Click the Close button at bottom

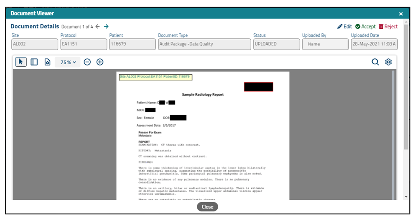coord(207,206)
